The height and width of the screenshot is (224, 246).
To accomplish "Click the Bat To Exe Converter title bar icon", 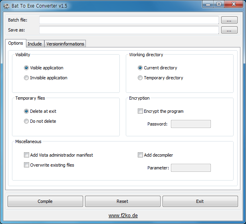I will pyautogui.click(x=6, y=6).
